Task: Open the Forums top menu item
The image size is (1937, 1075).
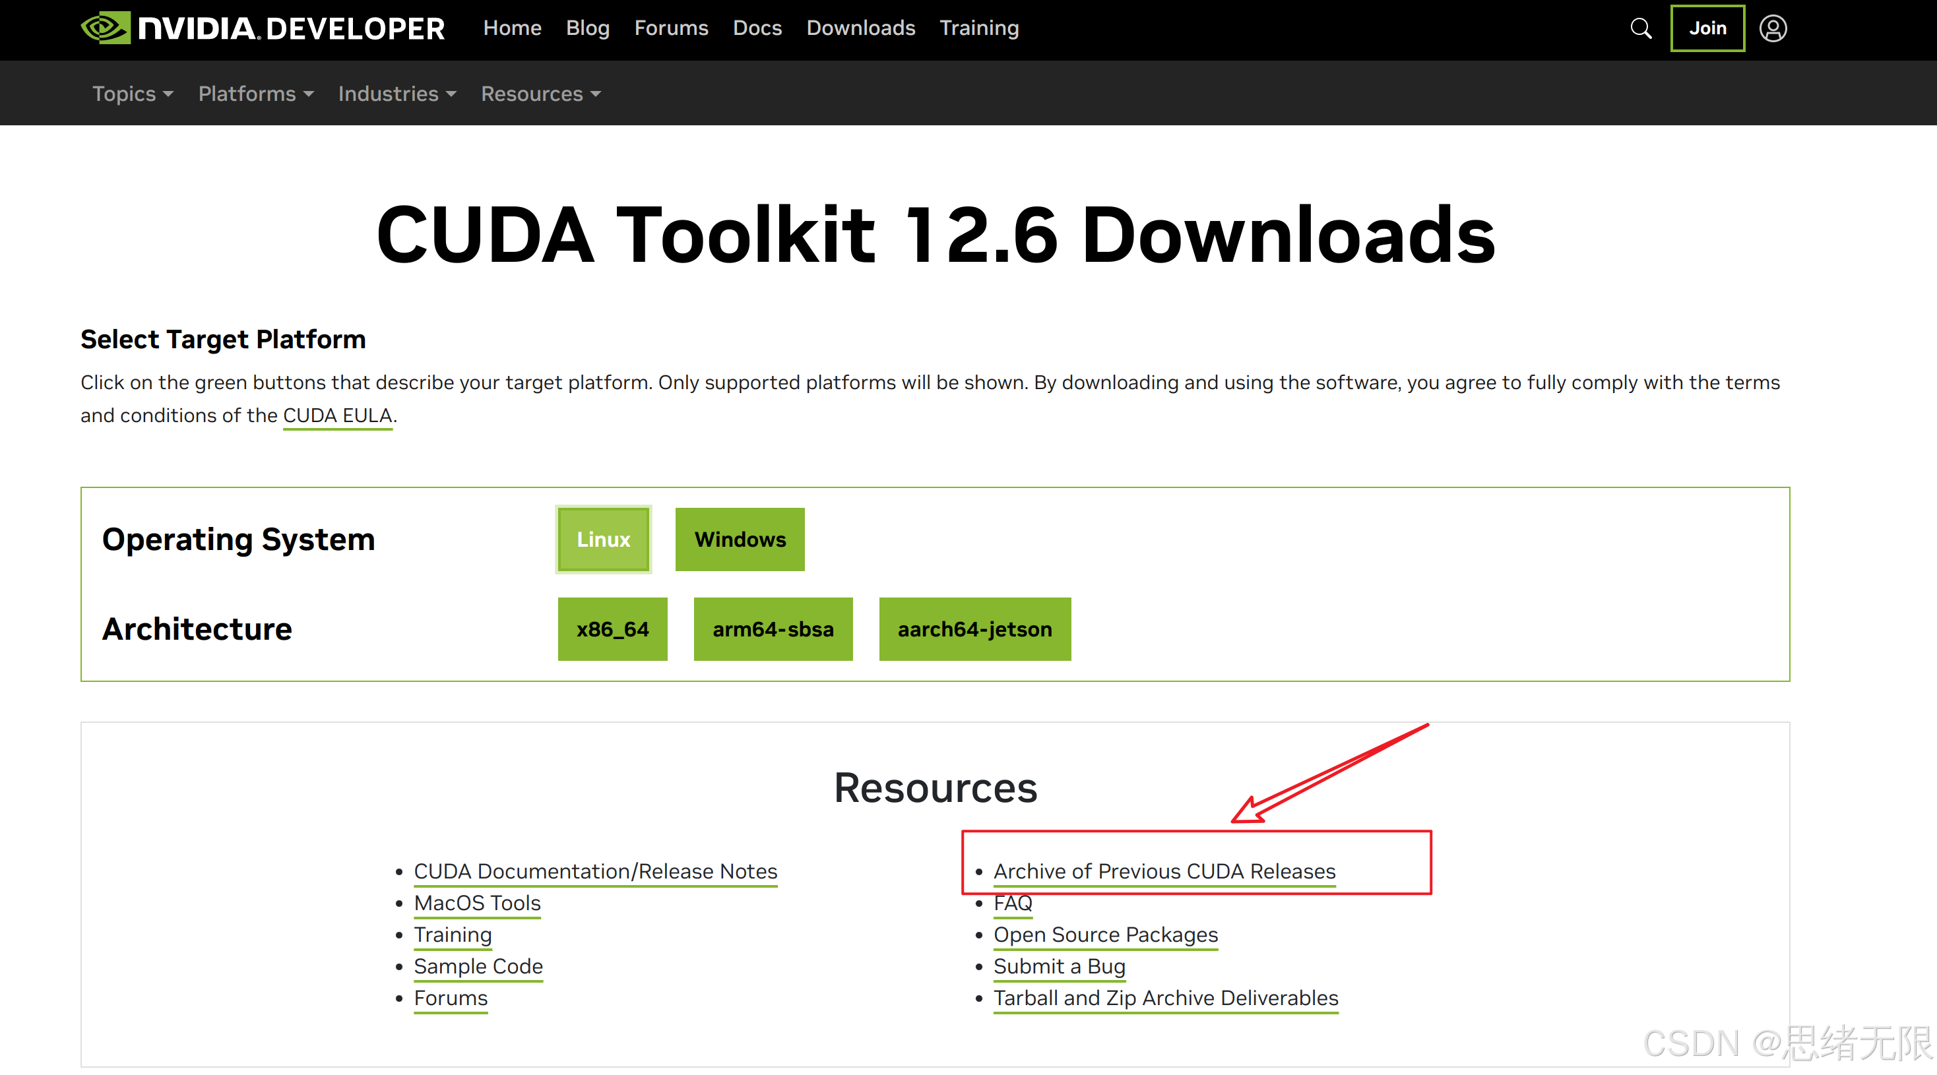Action: [671, 28]
